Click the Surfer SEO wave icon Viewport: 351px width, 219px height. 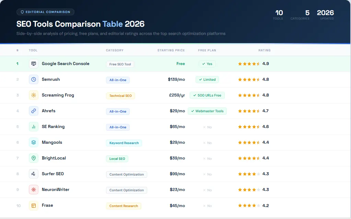click(x=34, y=174)
